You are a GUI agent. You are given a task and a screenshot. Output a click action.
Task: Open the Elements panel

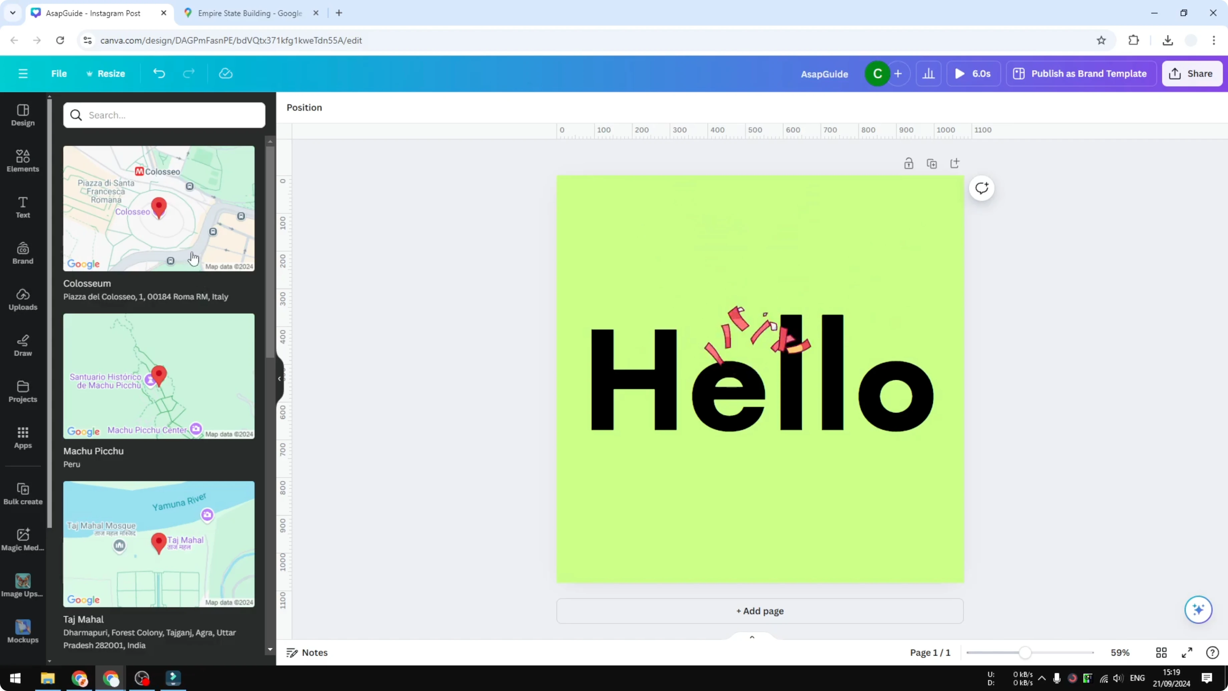click(x=23, y=161)
